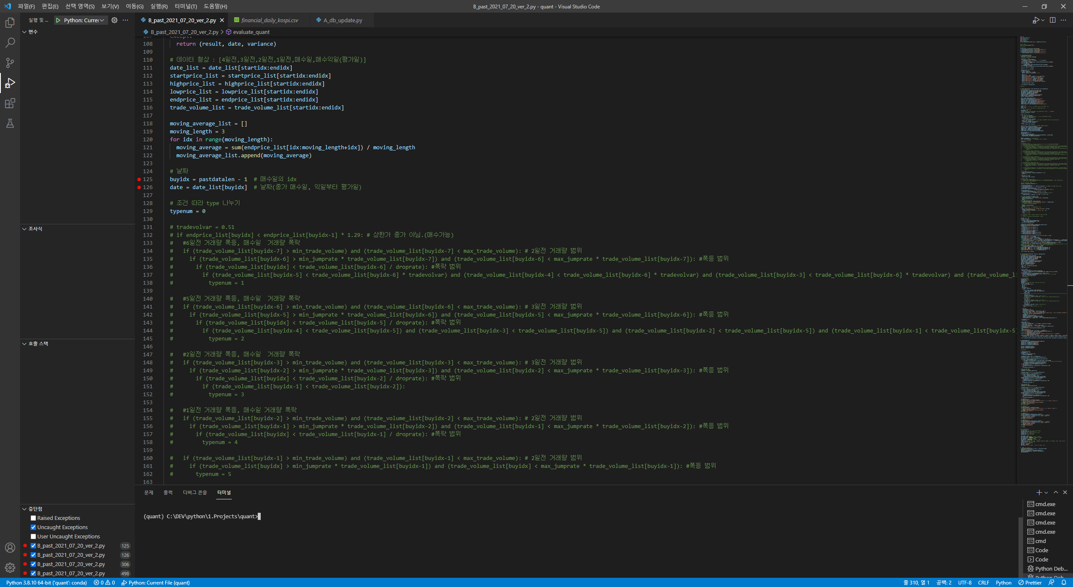Enable the Raised Exceptions checkbox
Viewport: 1073px width, 587px height.
(x=34, y=518)
